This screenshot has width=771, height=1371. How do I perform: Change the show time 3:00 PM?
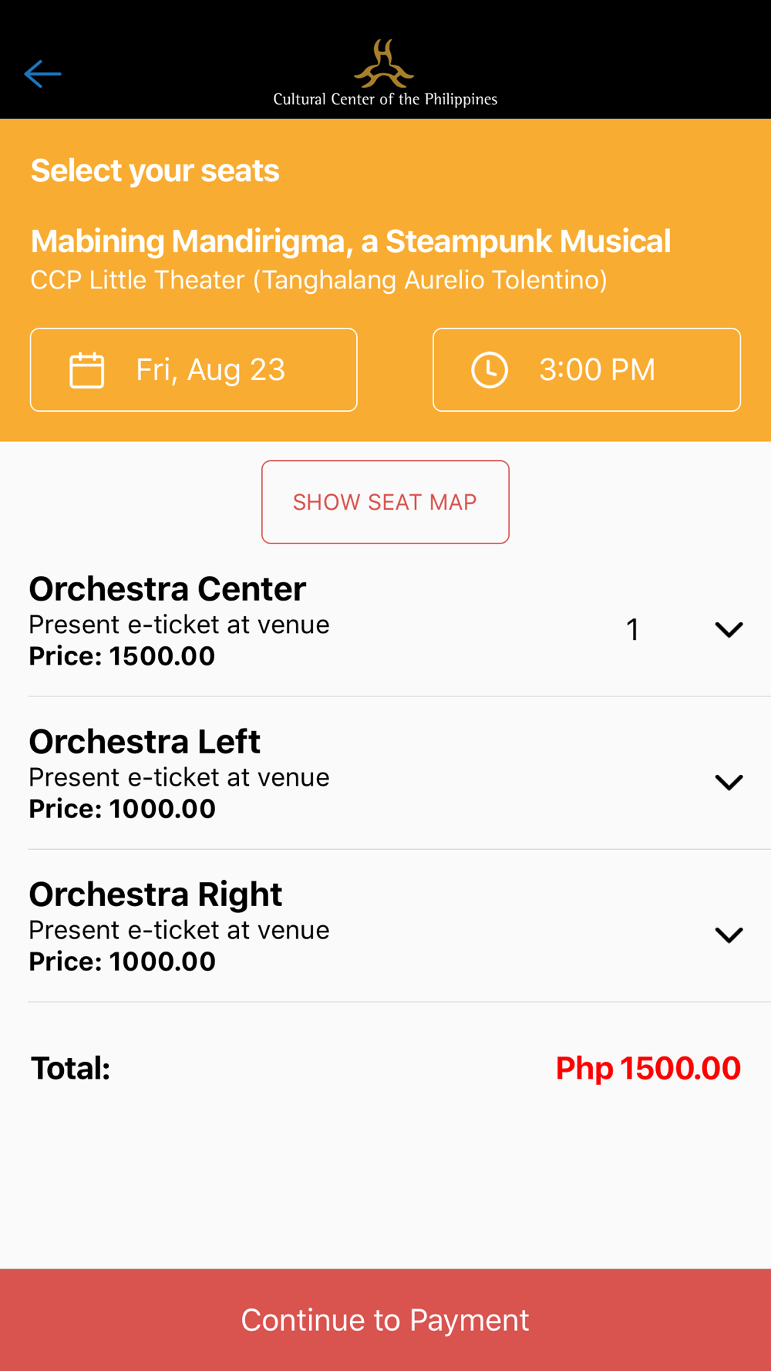click(x=587, y=370)
